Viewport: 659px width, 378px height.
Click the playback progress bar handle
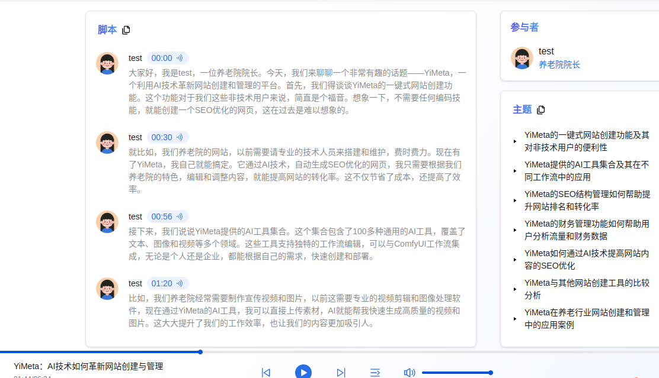pyautogui.click(x=200, y=352)
